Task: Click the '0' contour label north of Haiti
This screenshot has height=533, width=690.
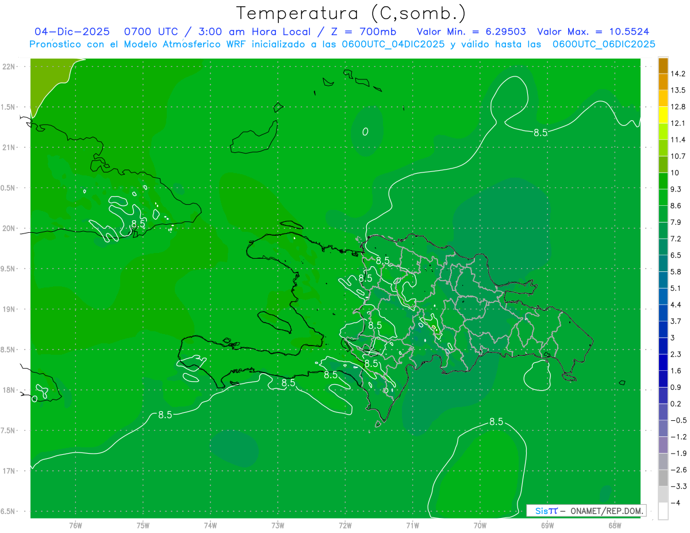Action: tap(365, 132)
